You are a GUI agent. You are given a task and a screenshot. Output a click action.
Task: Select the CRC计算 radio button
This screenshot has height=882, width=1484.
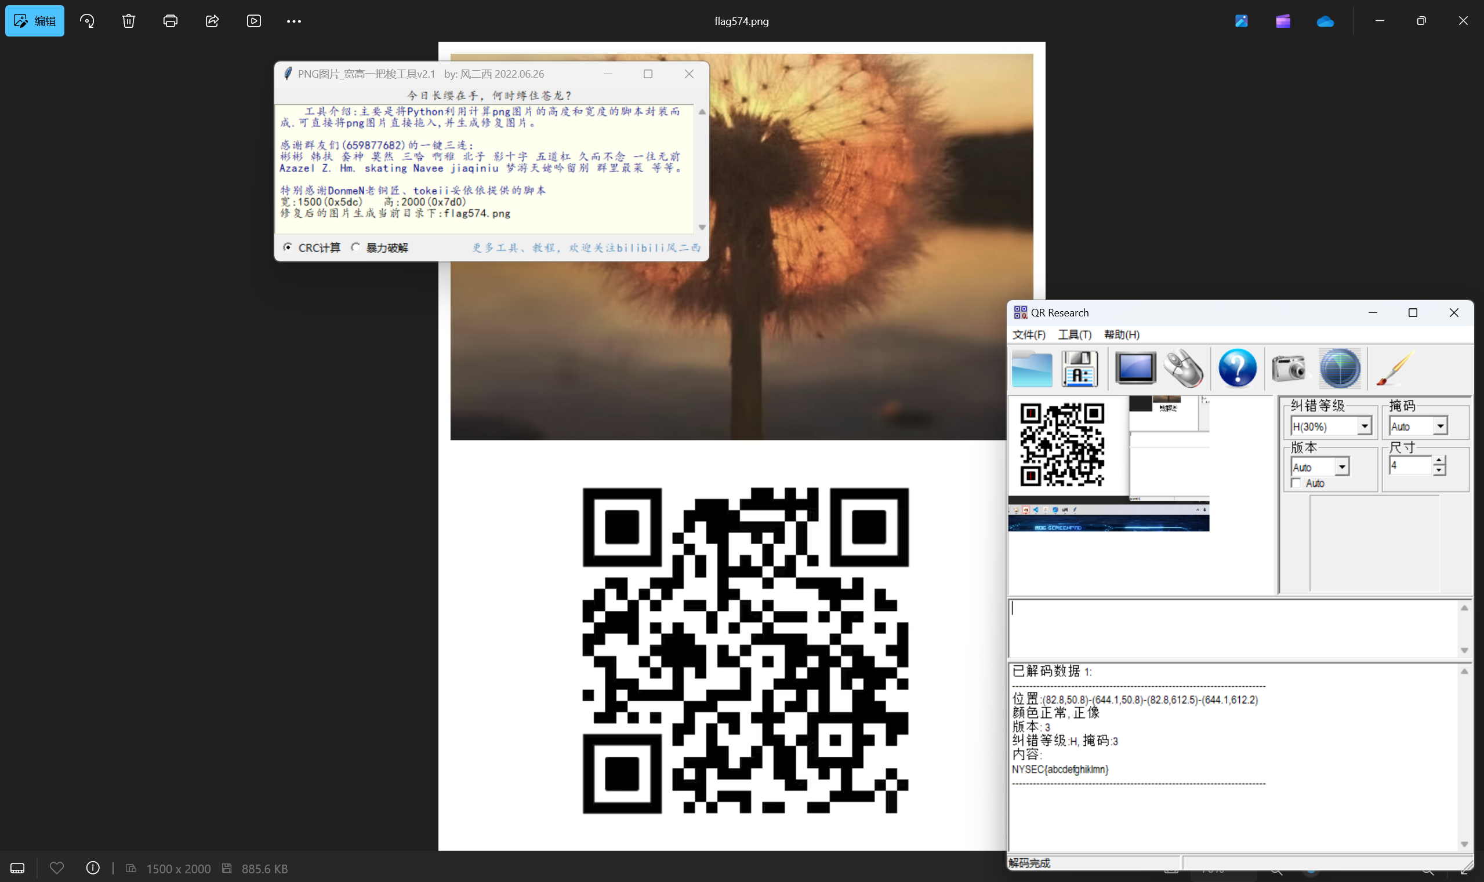point(288,247)
